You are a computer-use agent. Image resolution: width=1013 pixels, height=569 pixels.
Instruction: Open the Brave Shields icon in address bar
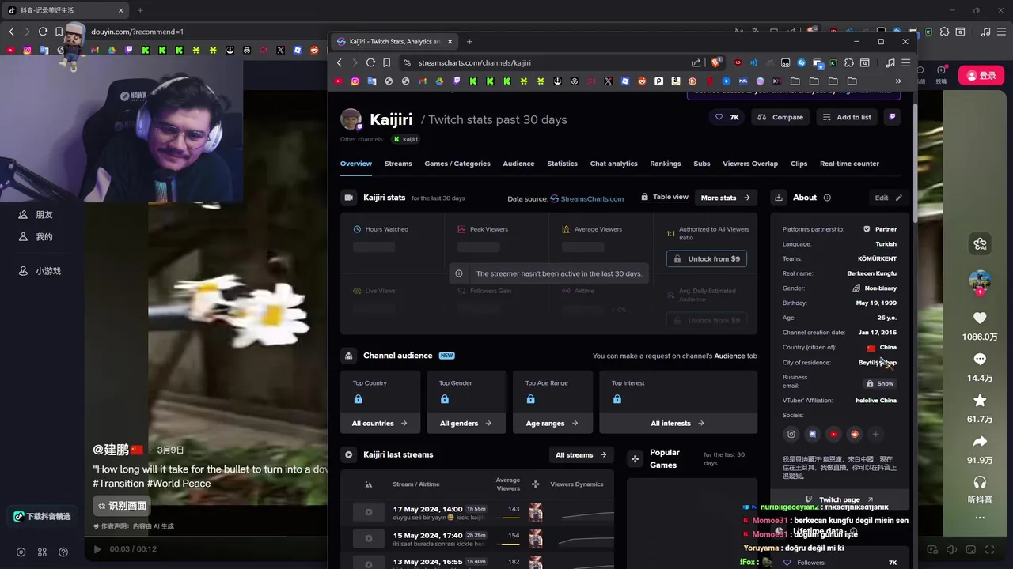tap(716, 62)
